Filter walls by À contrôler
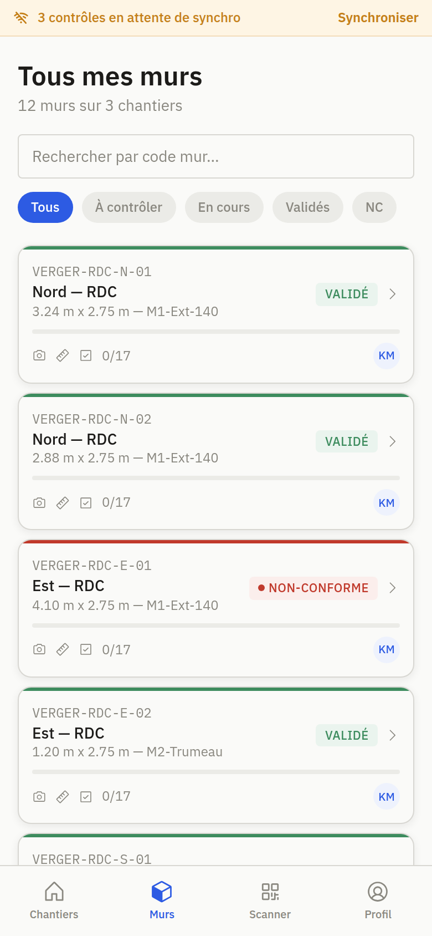 pos(129,207)
